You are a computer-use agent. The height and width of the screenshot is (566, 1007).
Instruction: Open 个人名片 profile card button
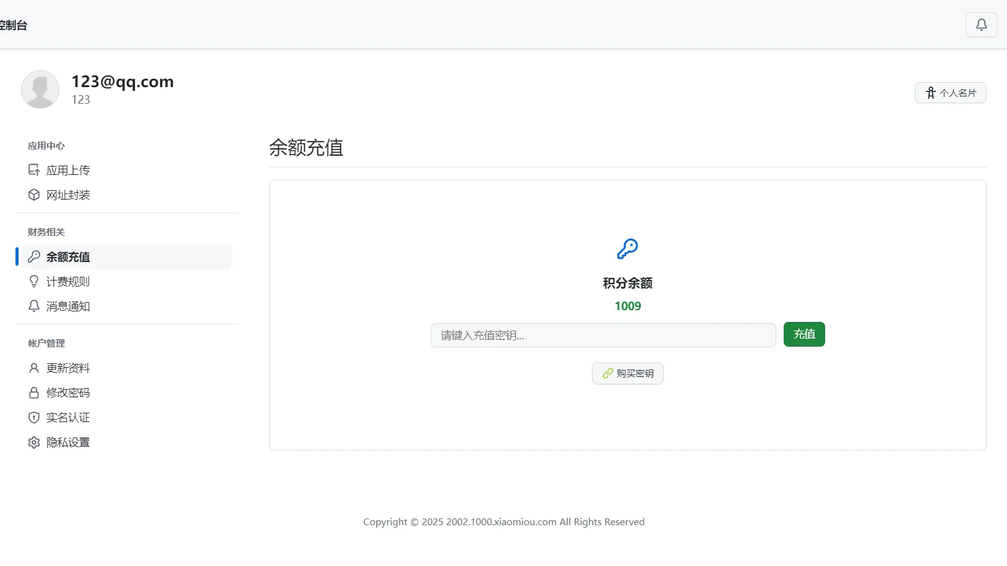click(950, 93)
